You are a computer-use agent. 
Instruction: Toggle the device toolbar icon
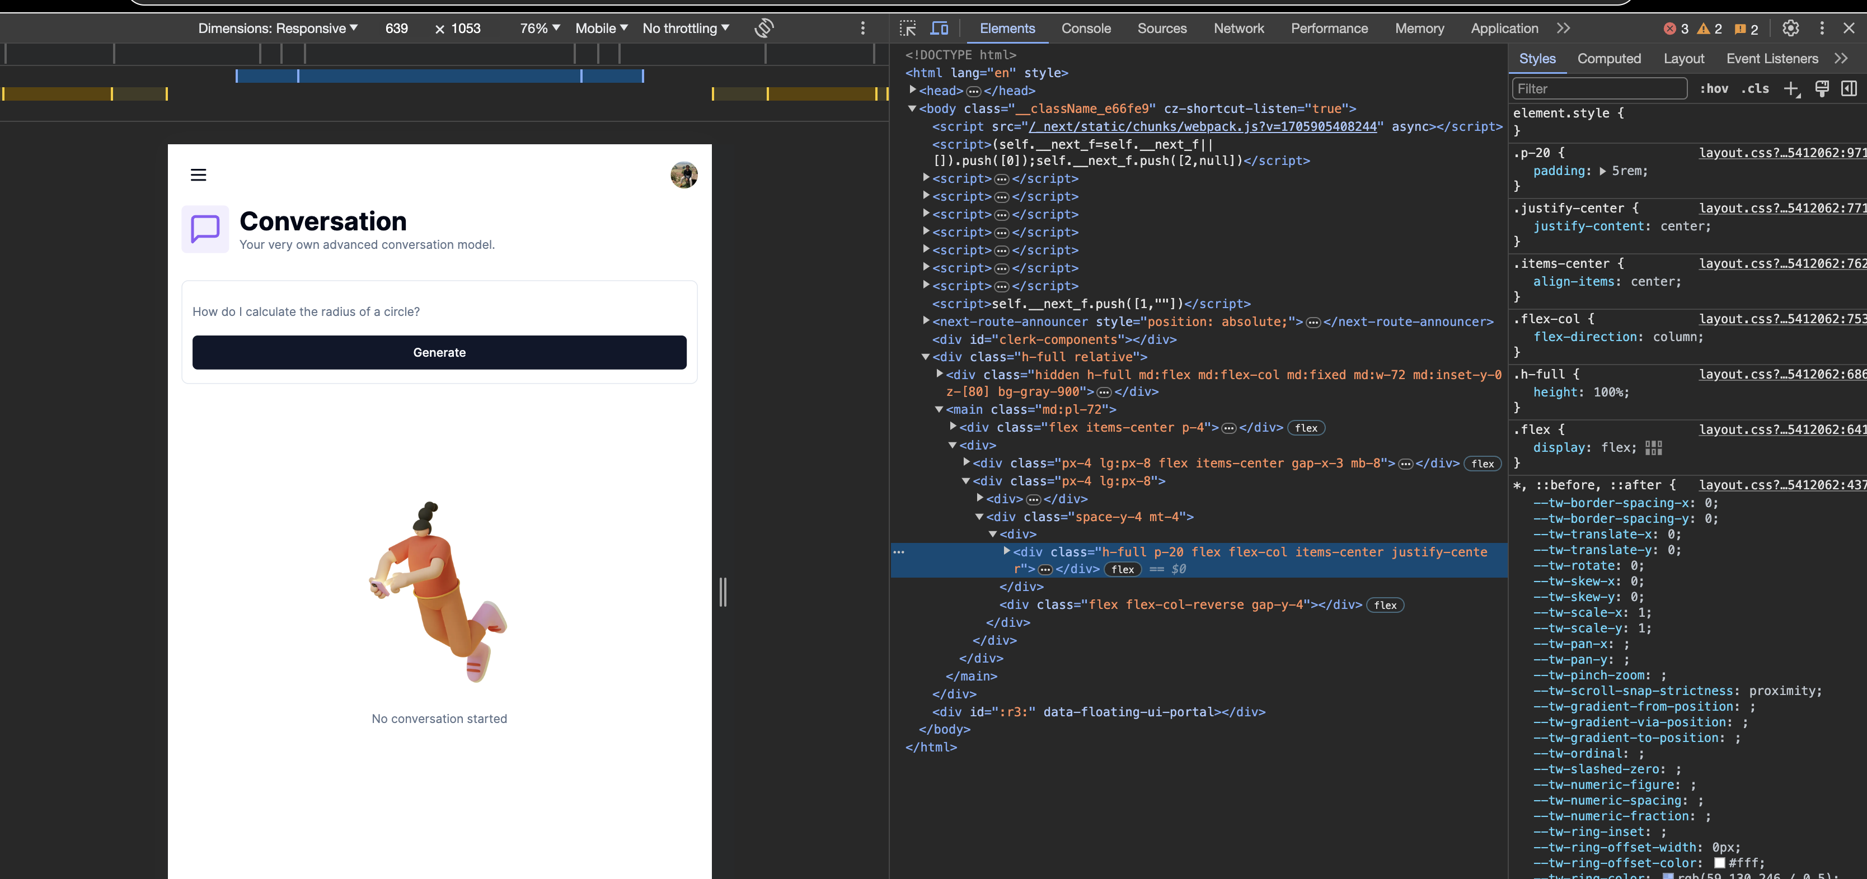pyautogui.click(x=939, y=29)
